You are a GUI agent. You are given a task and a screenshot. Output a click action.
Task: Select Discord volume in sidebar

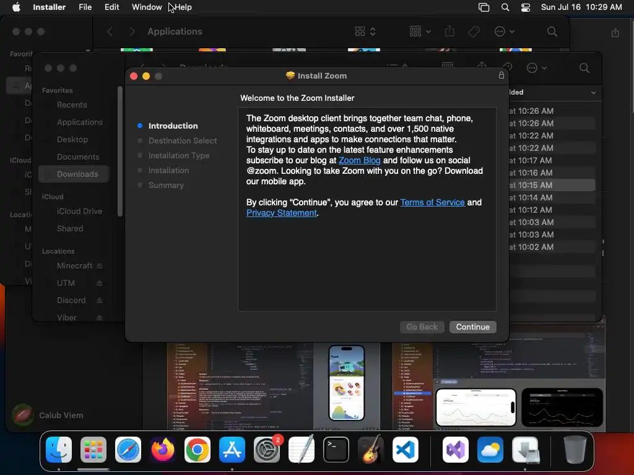click(71, 301)
